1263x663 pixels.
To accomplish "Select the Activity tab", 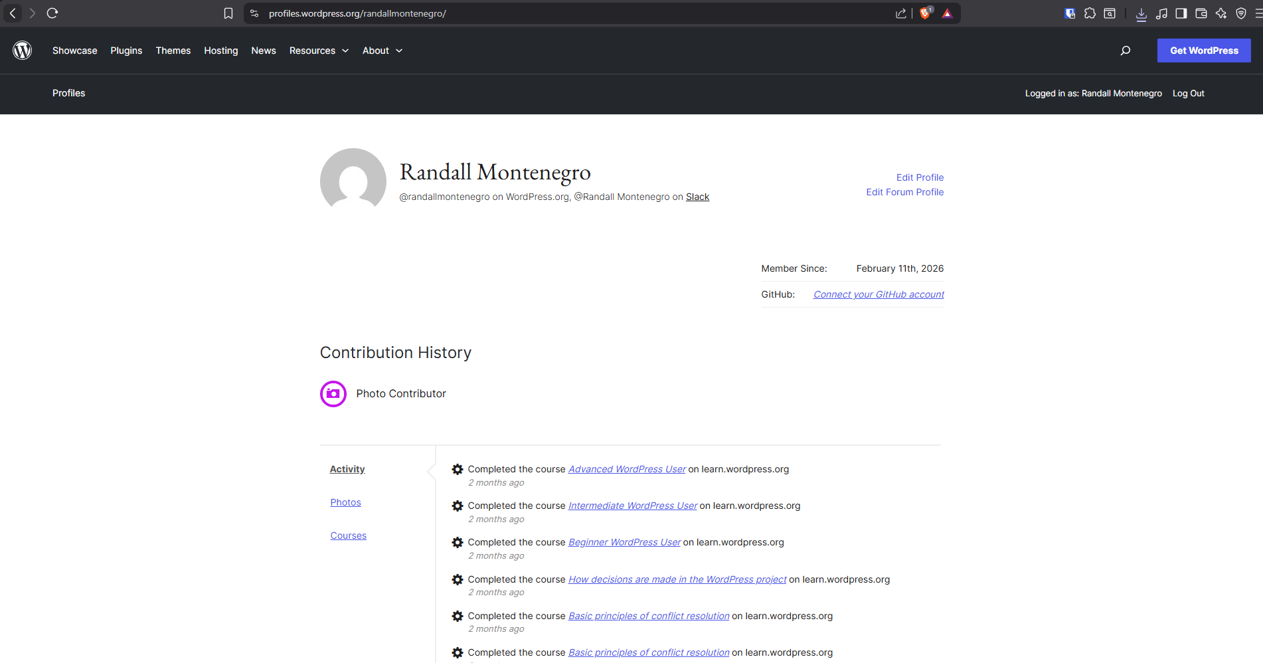I will point(347,469).
